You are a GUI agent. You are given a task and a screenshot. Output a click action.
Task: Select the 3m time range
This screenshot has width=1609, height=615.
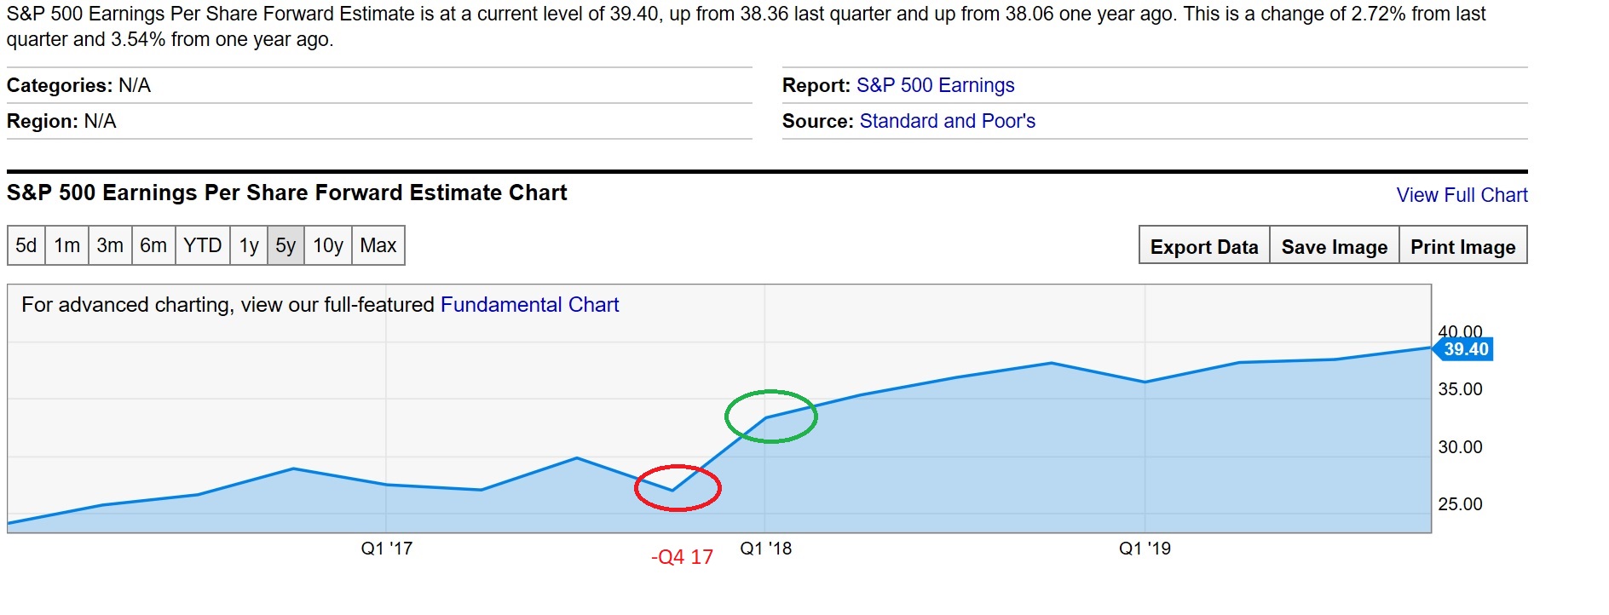(x=110, y=246)
